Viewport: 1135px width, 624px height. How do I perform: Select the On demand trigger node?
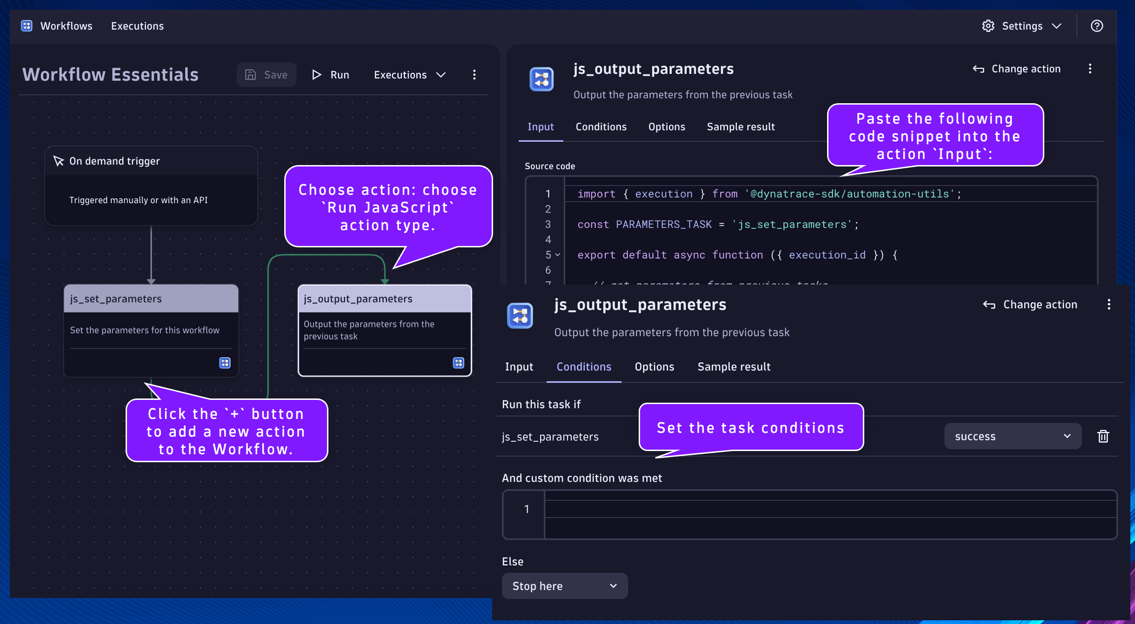point(151,186)
